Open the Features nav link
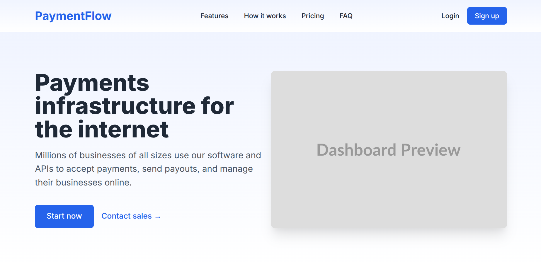The height and width of the screenshot is (269, 541). (x=214, y=16)
